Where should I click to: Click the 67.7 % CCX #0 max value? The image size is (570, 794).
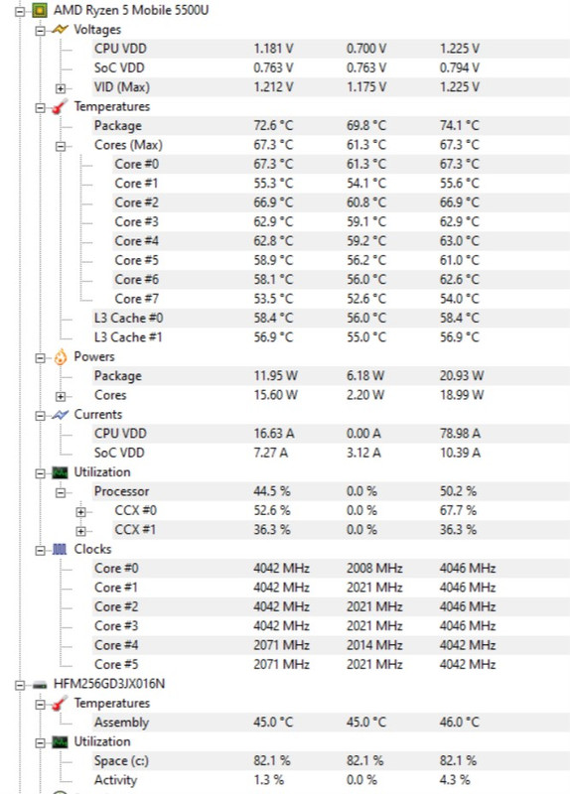(458, 510)
